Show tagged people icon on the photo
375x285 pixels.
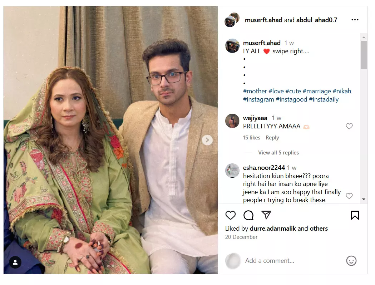15,262
